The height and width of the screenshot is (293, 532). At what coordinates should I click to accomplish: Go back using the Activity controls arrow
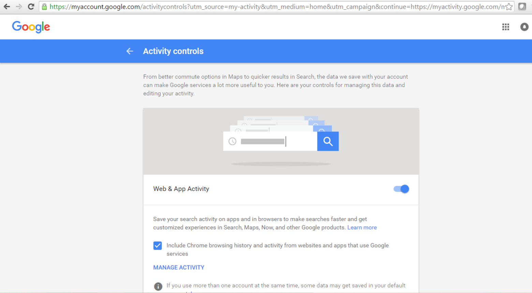pos(130,51)
